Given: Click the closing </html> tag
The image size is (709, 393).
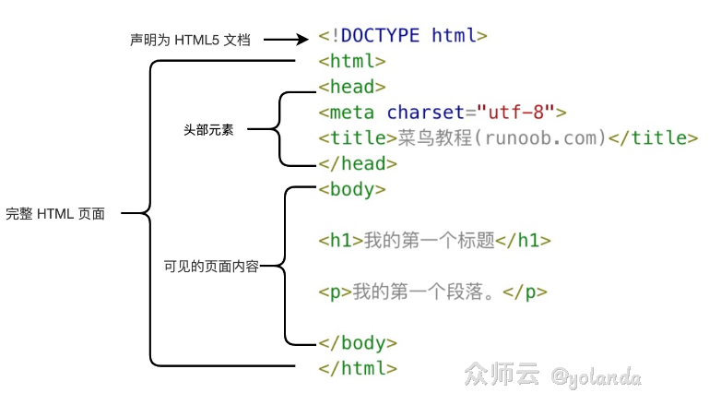Looking at the screenshot, I should point(357,367).
